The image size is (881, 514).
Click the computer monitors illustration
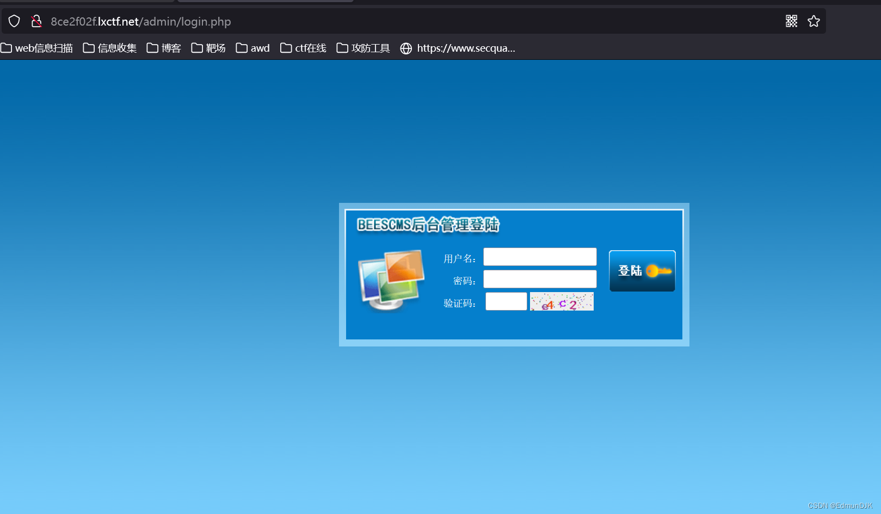[391, 280]
